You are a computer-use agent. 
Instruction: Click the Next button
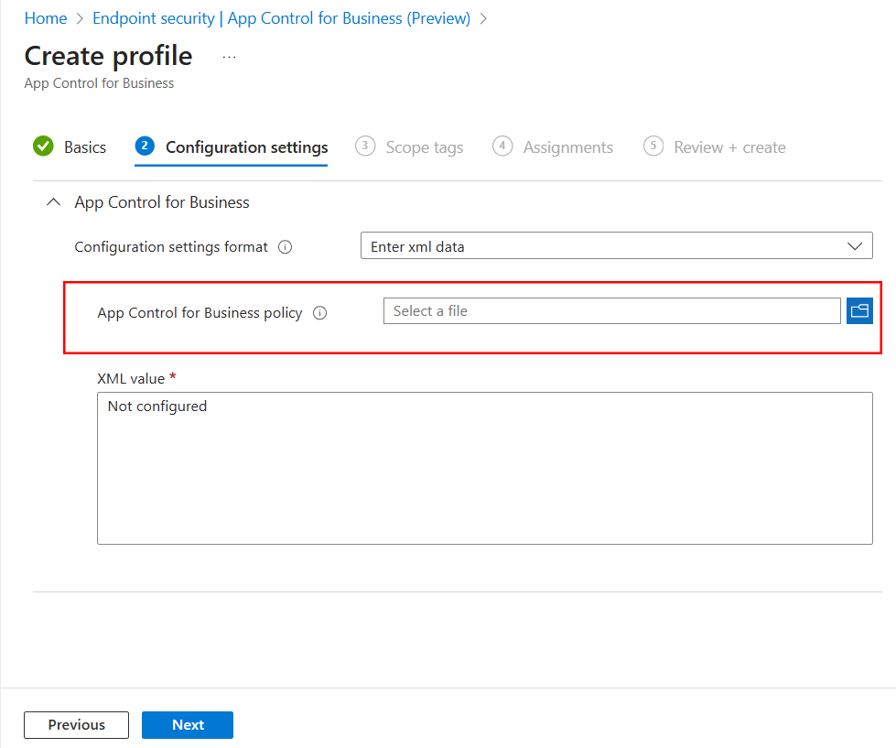pos(188,724)
